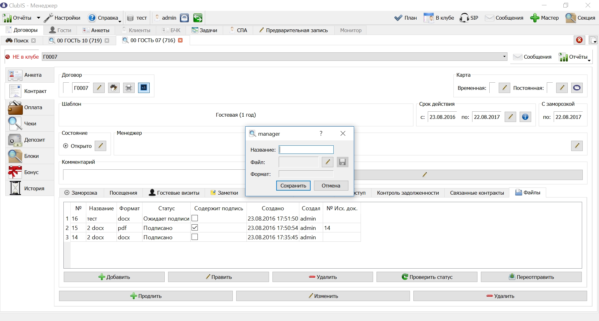This screenshot has height=321, width=599.
Task: Expand the Г0007 contract combo box
Action: click(504, 57)
